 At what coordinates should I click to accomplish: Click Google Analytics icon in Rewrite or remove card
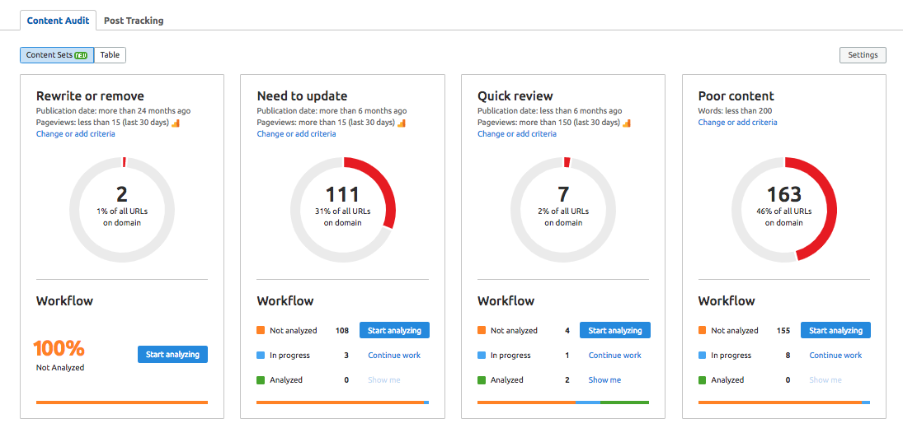pos(175,123)
